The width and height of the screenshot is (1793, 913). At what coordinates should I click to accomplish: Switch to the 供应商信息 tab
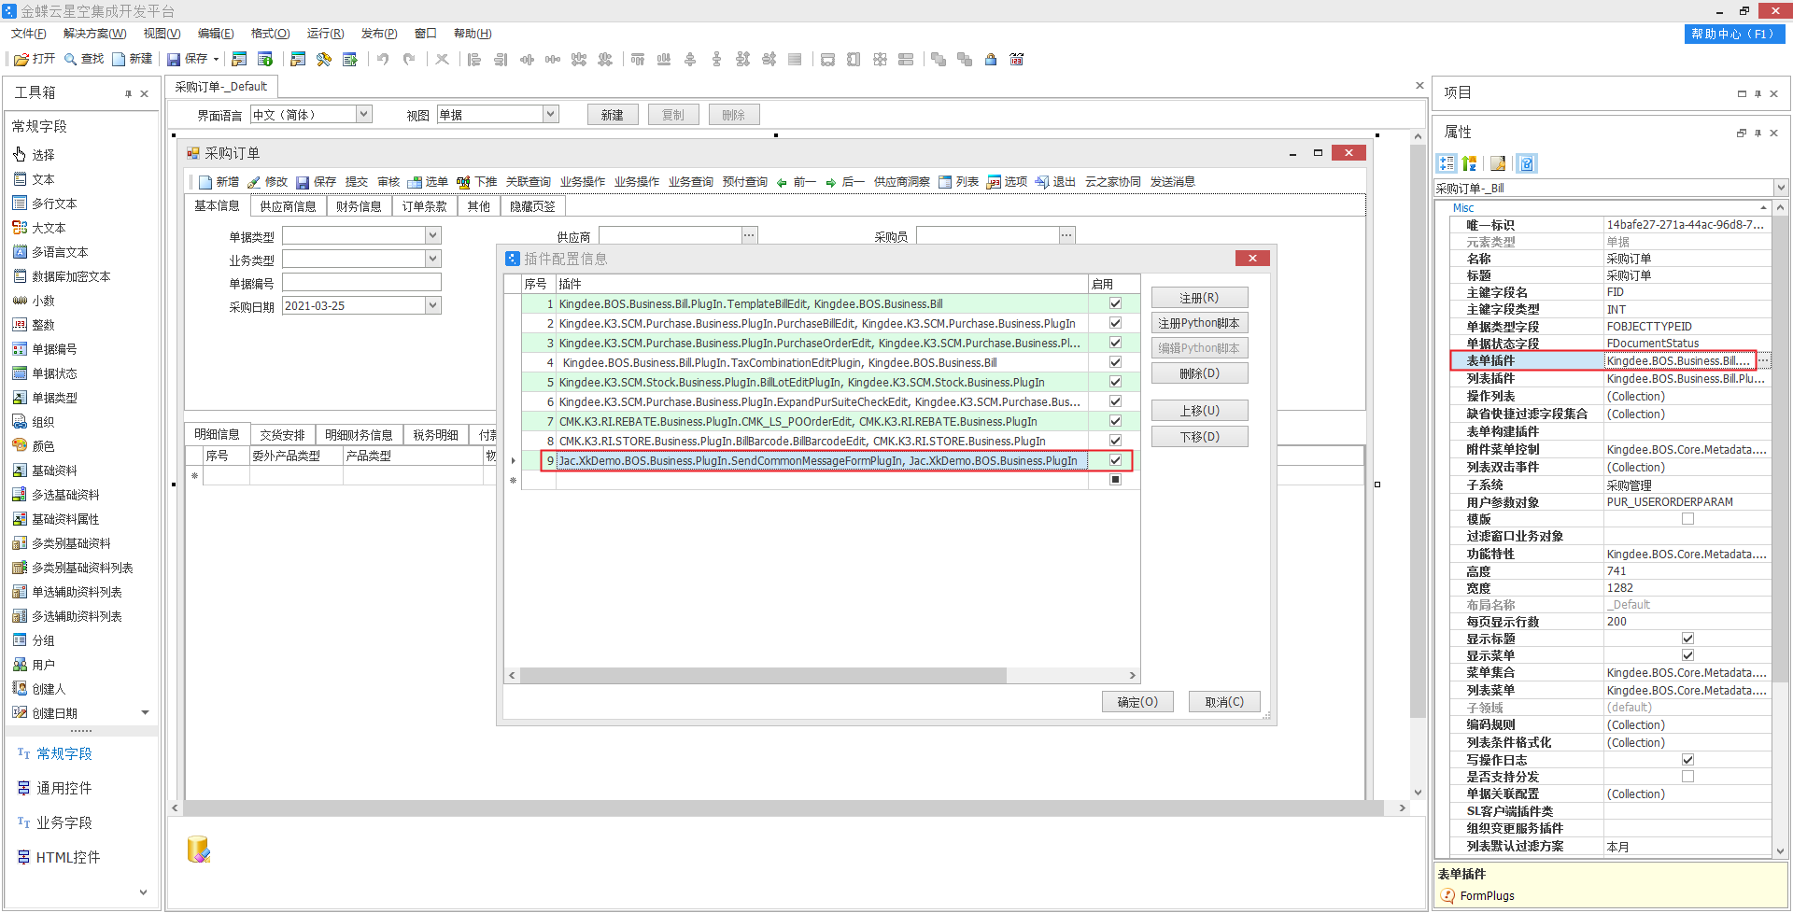288,206
